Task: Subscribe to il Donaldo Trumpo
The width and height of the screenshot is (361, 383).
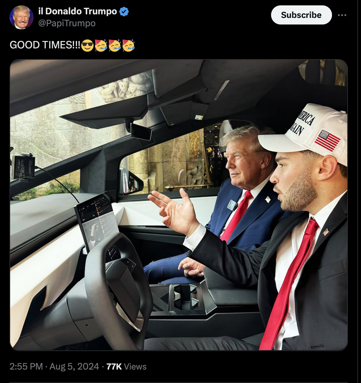Action: 301,15
